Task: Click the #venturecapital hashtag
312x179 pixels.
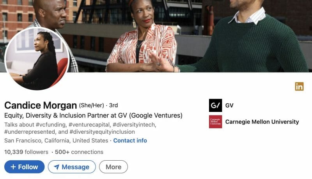Action: tap(89, 125)
